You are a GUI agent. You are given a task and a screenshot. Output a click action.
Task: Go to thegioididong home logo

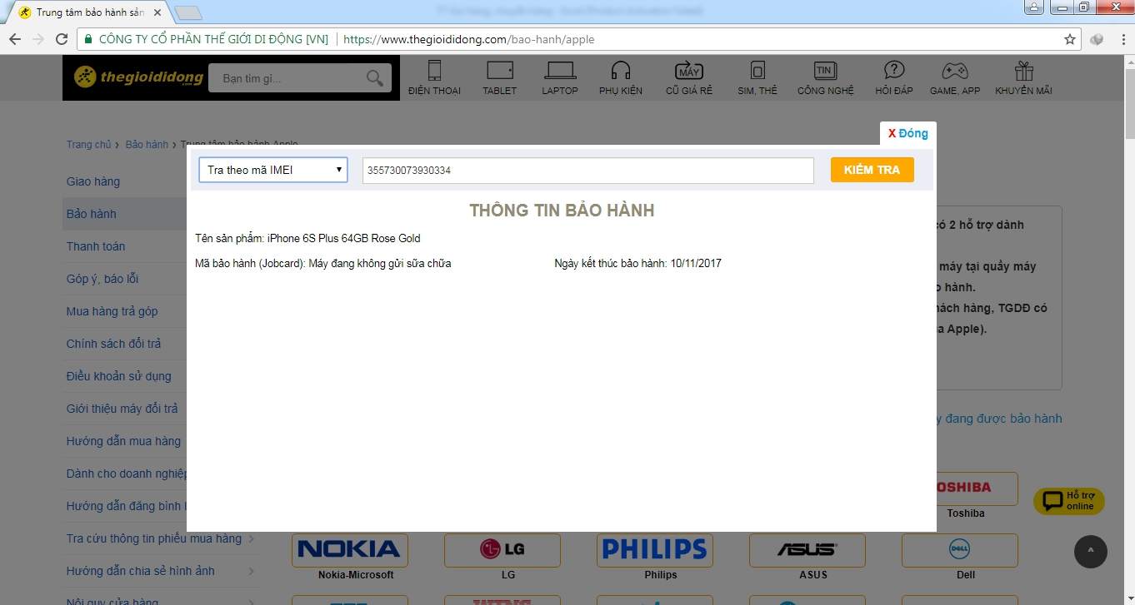coord(139,78)
